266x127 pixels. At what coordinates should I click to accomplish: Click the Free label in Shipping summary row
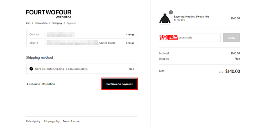tap(237, 59)
